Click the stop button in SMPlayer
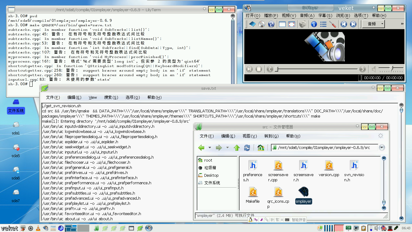Image resolution: width=412 pixels, height=232 pixels. 259,69
